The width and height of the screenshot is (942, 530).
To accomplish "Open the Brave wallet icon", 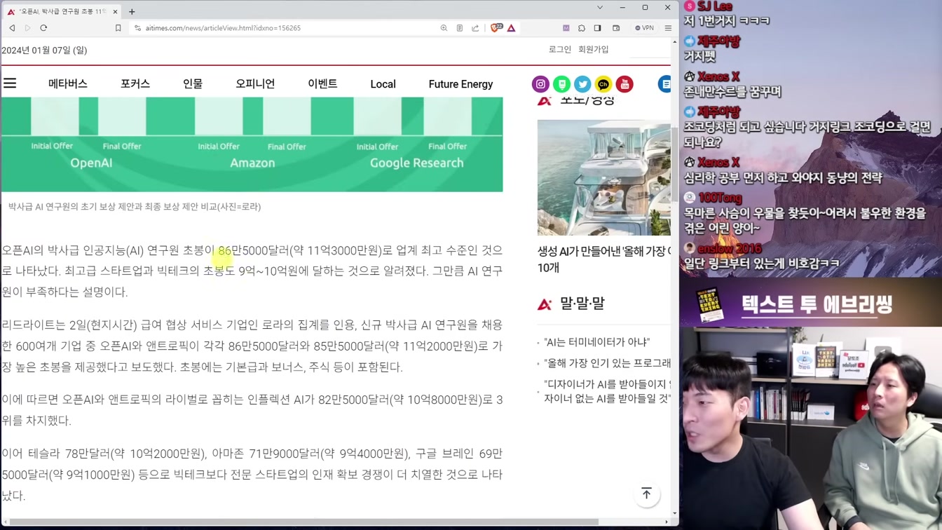I will click(x=616, y=28).
